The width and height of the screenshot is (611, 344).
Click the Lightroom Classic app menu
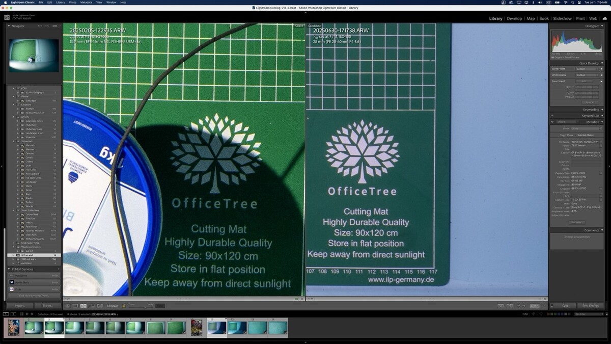pos(23,3)
